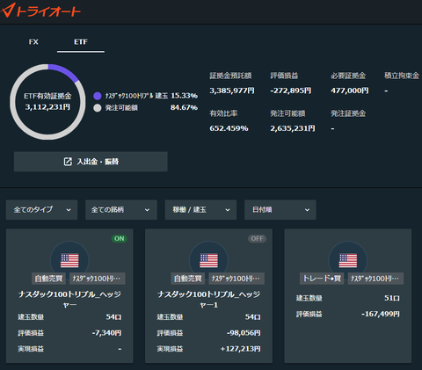Click the US flag on トレード•買 card

pyautogui.click(x=348, y=260)
